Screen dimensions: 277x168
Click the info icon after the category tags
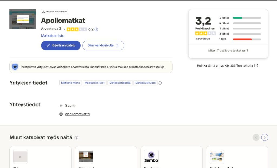[x=160, y=83]
